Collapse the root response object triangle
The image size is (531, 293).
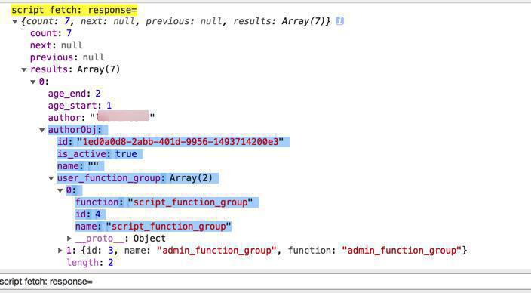[14, 22]
